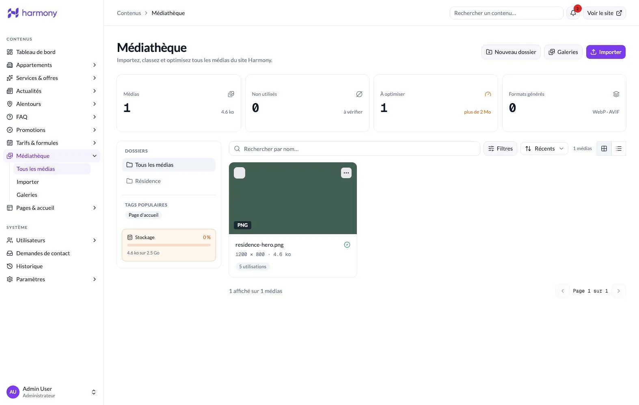Screen dimensions: 639x405
Task: Click the Tableau de bord sidebar icon
Action: tap(10, 52)
